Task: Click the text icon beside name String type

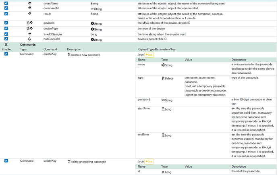Action: pos(163,65)
